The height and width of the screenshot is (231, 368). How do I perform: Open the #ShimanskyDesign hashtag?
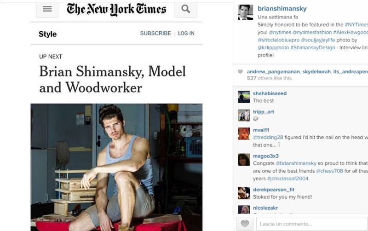click(313, 48)
